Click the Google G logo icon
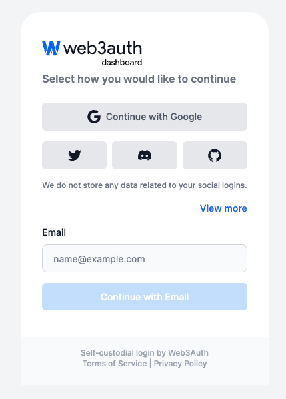 click(x=94, y=117)
